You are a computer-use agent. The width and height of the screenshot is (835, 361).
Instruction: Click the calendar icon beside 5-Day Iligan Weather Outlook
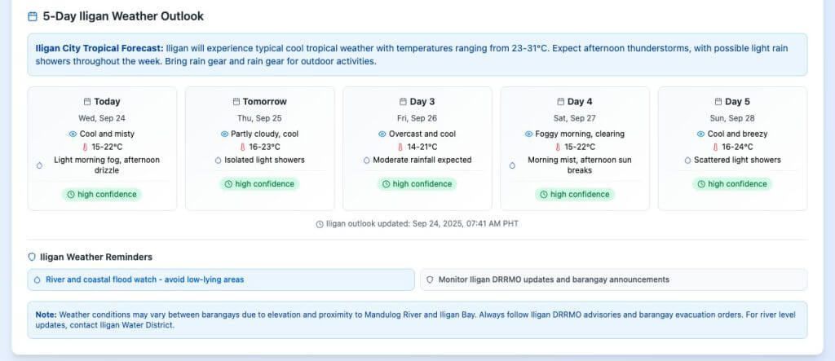(x=33, y=16)
